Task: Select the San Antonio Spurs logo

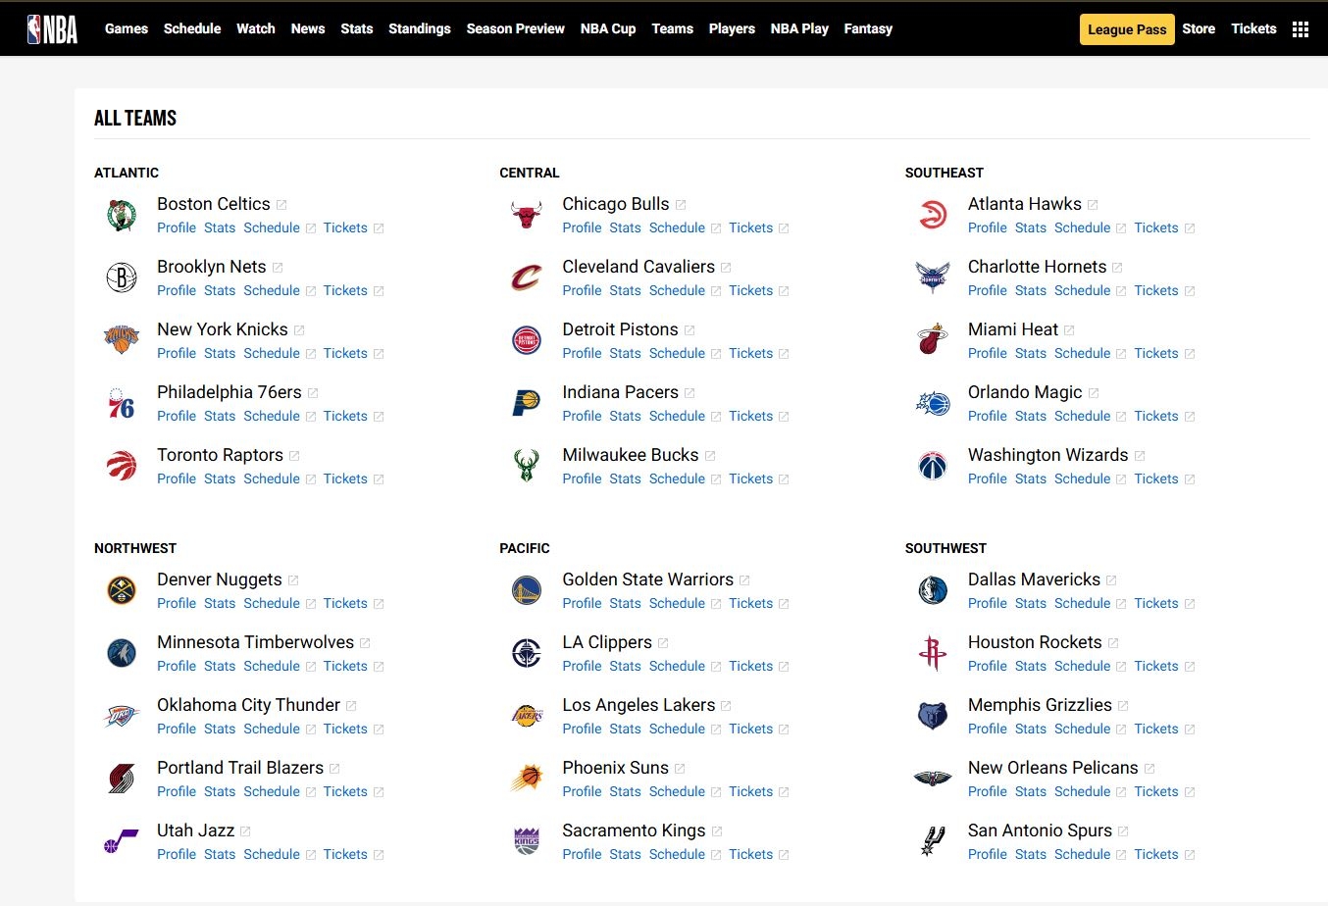Action: tap(932, 841)
